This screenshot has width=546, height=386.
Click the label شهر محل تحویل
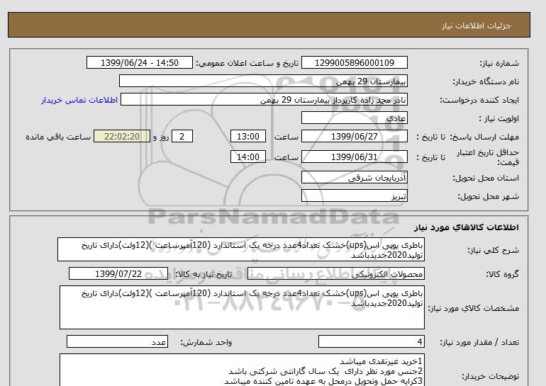(488, 196)
